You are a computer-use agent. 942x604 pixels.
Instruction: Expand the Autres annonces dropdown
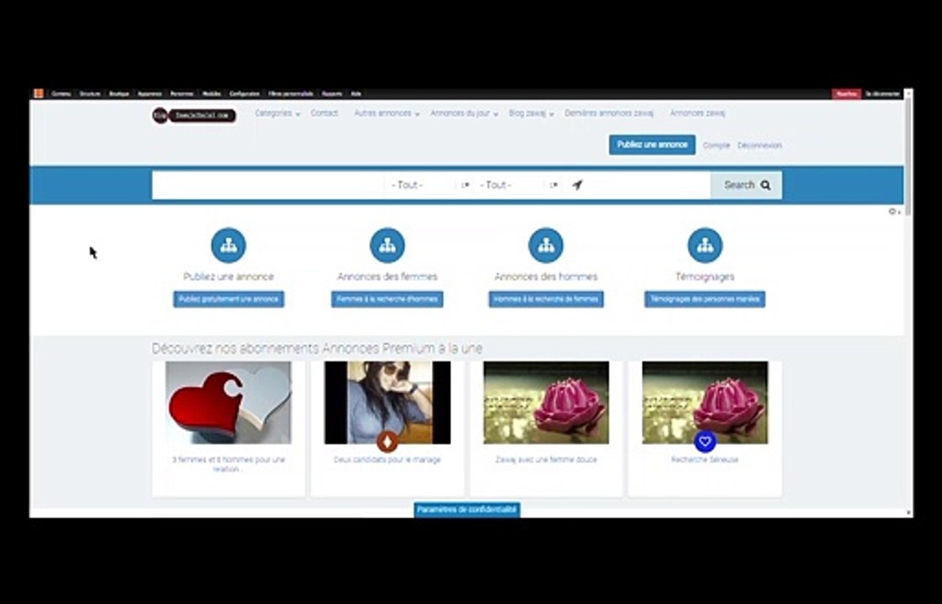coord(387,113)
